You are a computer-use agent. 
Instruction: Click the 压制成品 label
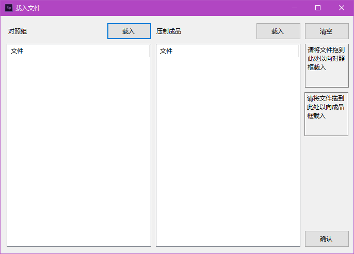pos(169,31)
